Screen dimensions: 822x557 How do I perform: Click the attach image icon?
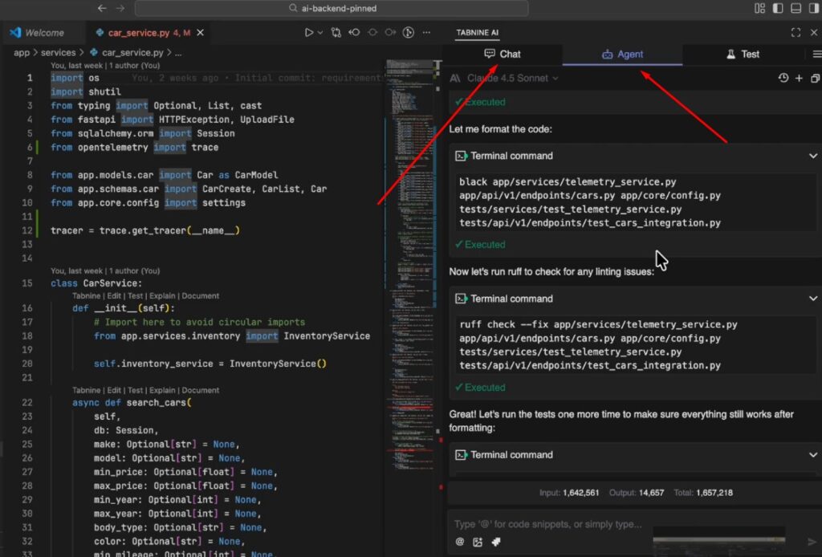coord(478,542)
